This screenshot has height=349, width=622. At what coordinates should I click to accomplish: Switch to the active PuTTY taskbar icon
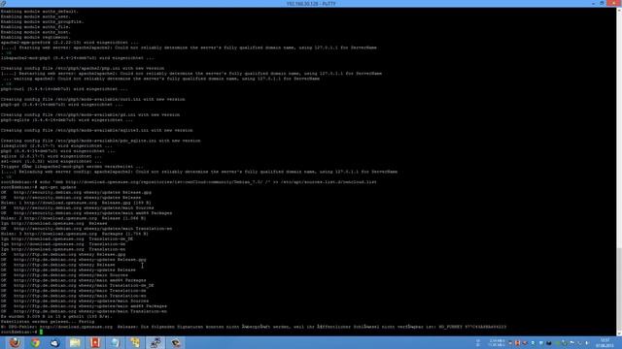click(155, 342)
